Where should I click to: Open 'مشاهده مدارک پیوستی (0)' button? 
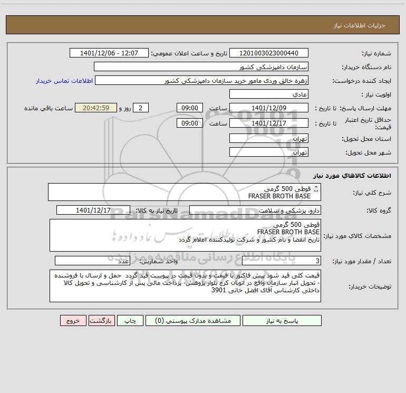(193, 321)
